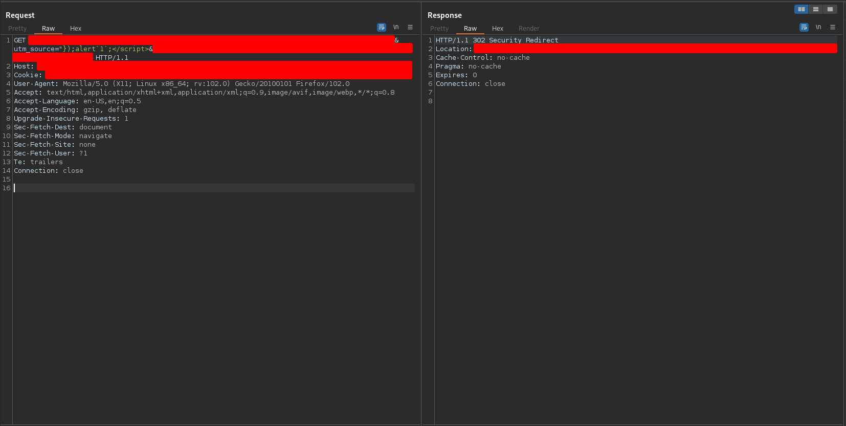Image resolution: width=846 pixels, height=426 pixels.
Task: Click the Cache-Control: no-cache response line
Action: [x=483, y=58]
